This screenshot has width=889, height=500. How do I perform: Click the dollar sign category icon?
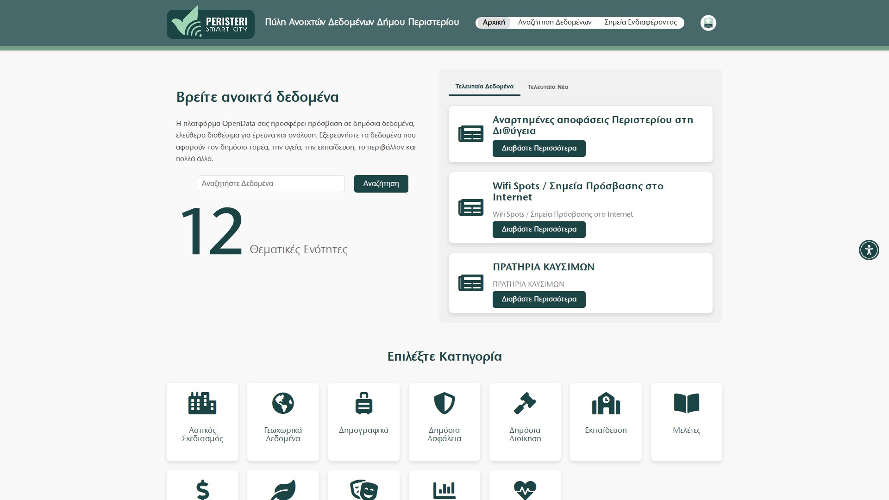point(202,489)
